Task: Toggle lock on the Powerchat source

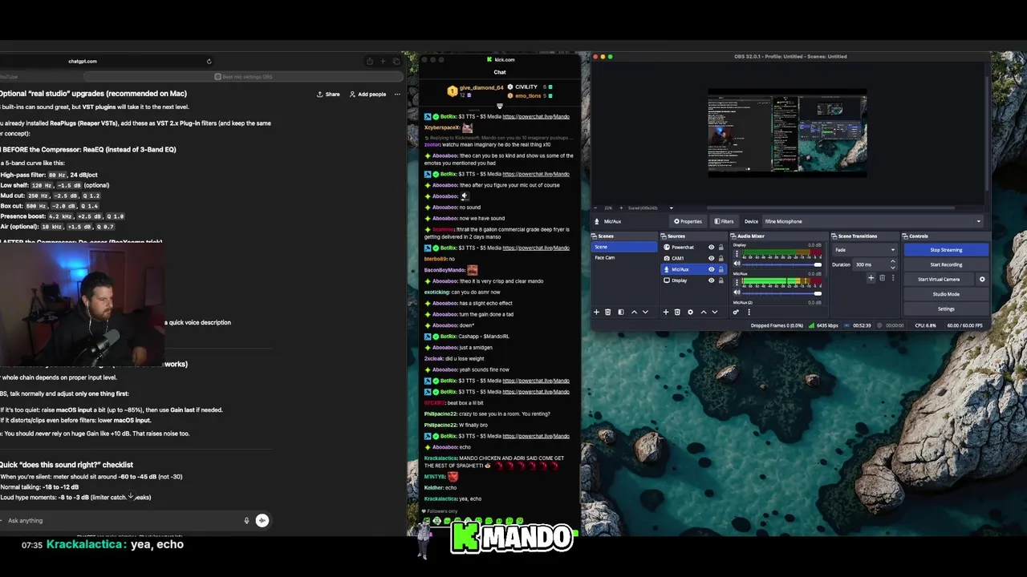Action: point(721,247)
